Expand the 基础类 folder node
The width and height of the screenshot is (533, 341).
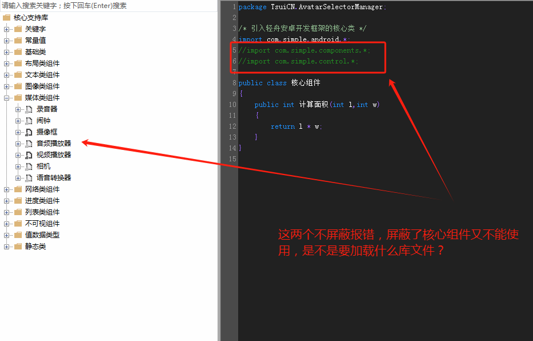[x=6, y=52]
